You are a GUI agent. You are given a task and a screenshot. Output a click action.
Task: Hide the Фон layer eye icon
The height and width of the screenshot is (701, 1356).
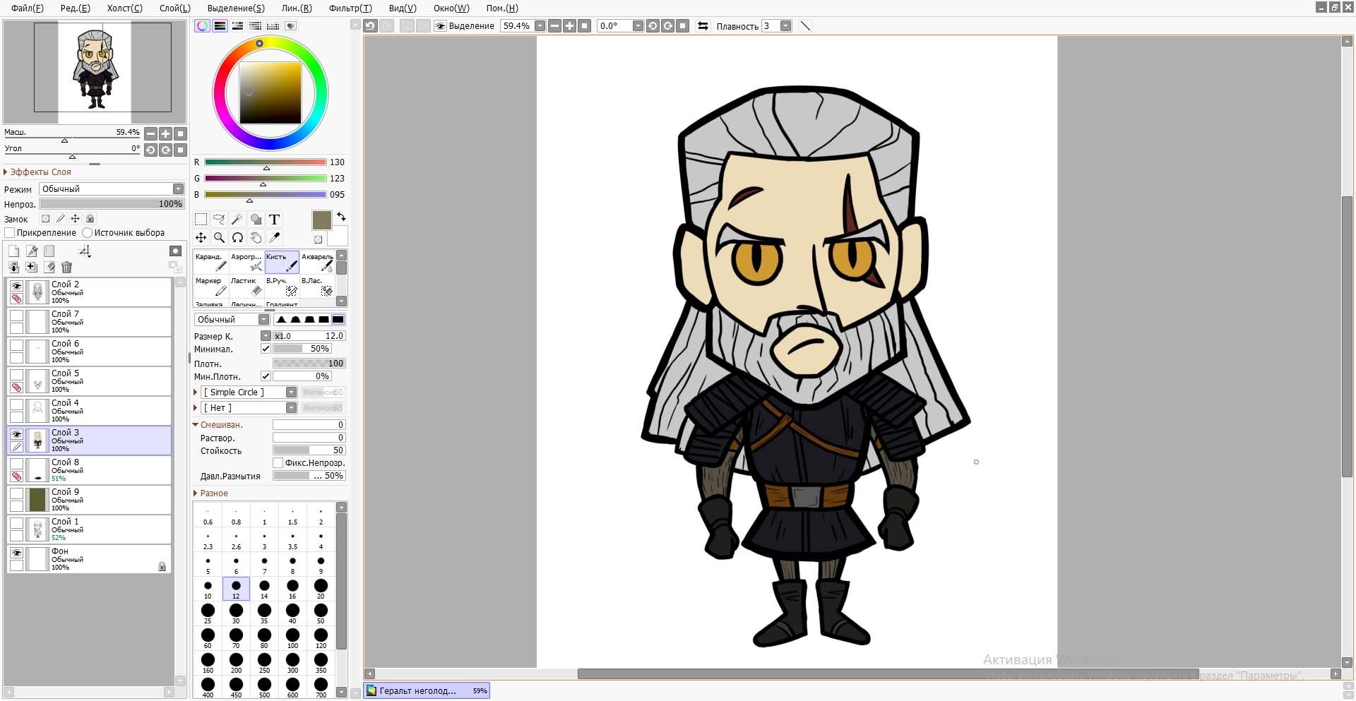pos(16,553)
